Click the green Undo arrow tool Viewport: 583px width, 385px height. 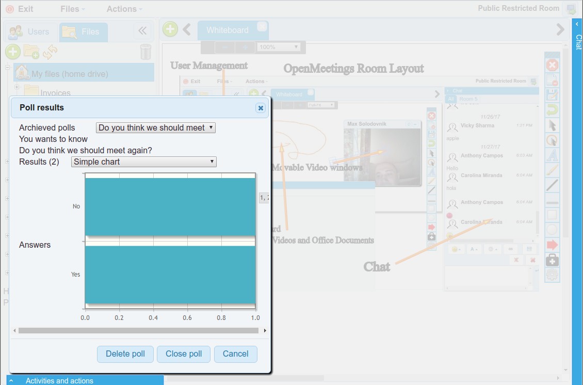click(x=552, y=109)
